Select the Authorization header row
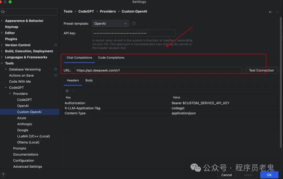 tap(171, 103)
